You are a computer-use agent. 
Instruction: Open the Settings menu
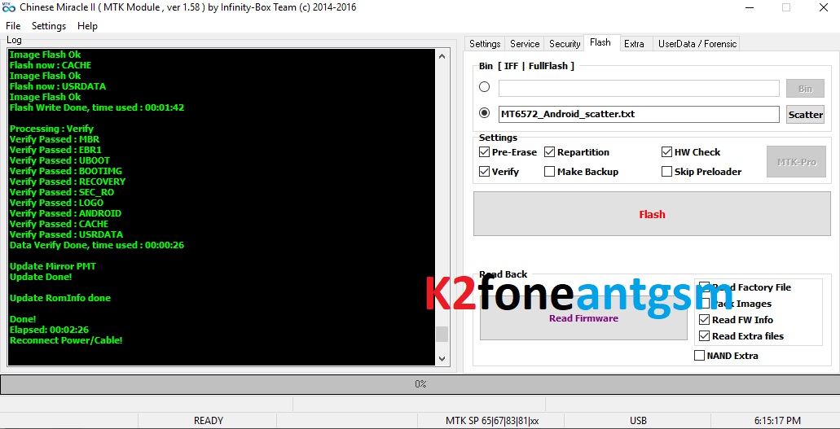49,26
